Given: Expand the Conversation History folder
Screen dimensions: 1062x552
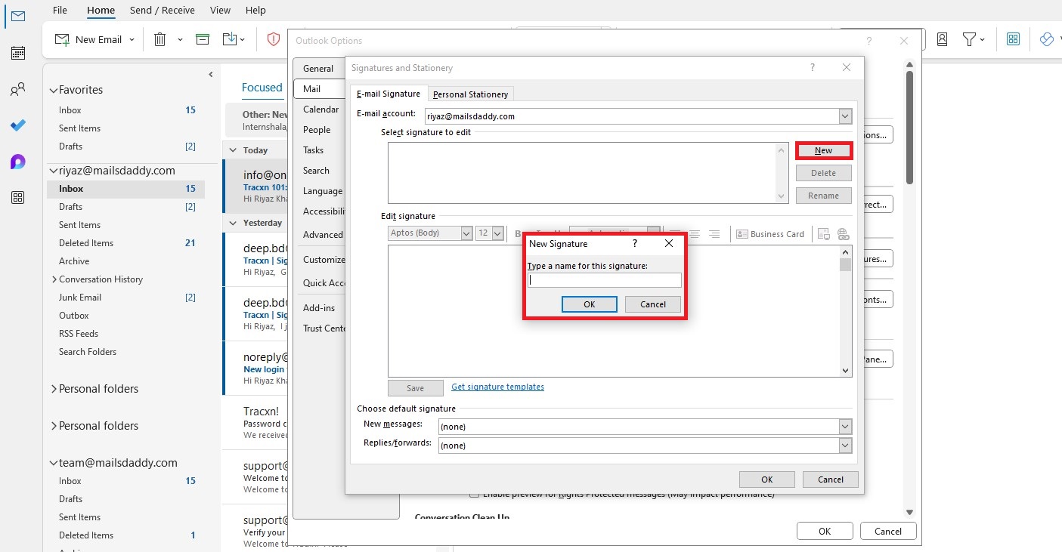Looking at the screenshot, I should coord(54,279).
